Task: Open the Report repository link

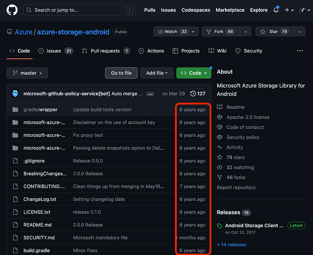Action: coord(236,188)
